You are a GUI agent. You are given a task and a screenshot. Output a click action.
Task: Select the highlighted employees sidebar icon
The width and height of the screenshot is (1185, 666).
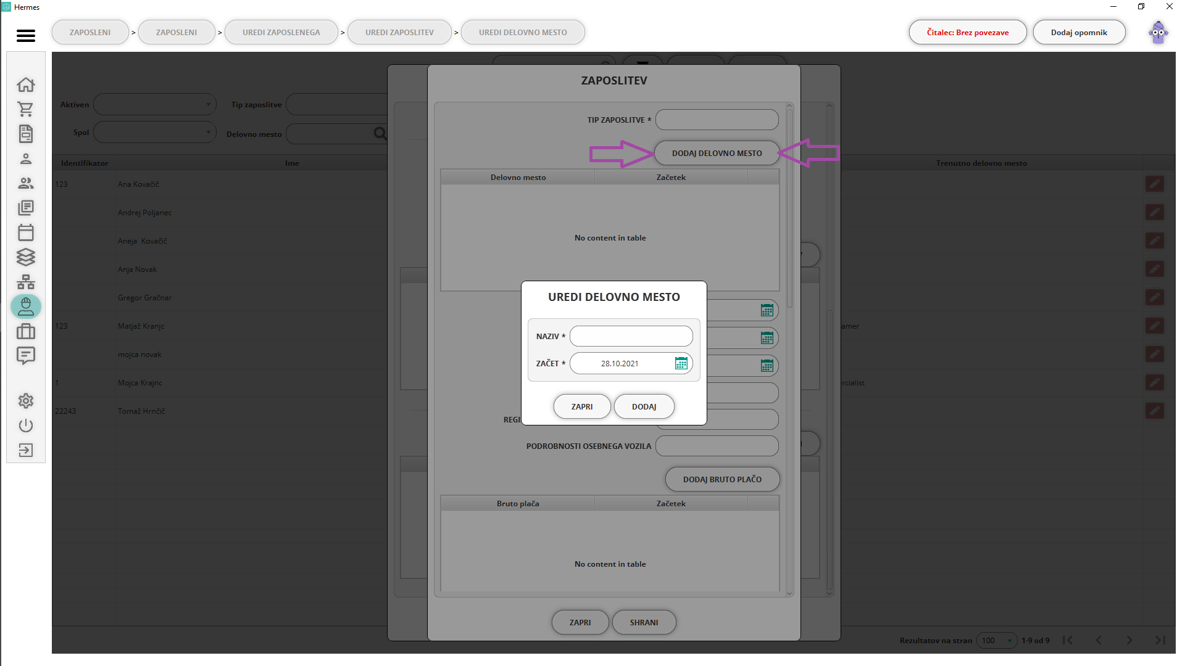click(25, 306)
